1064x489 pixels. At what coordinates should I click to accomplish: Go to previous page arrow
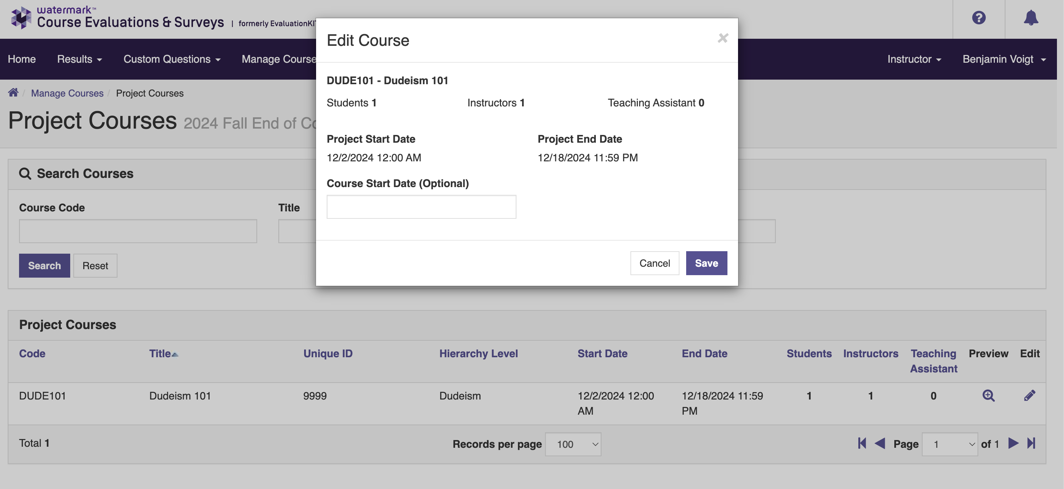pos(880,443)
